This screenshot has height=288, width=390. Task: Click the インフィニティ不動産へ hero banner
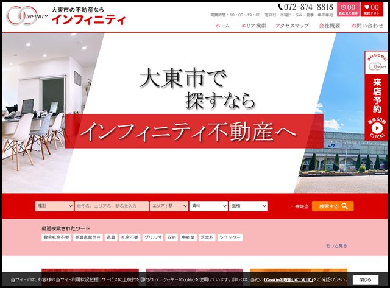tap(194, 131)
